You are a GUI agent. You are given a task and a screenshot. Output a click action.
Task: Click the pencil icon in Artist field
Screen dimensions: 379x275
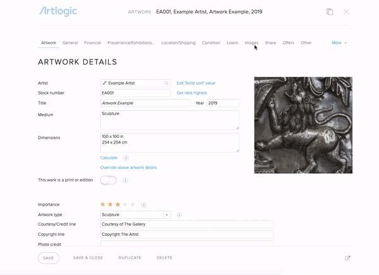tap(104, 83)
